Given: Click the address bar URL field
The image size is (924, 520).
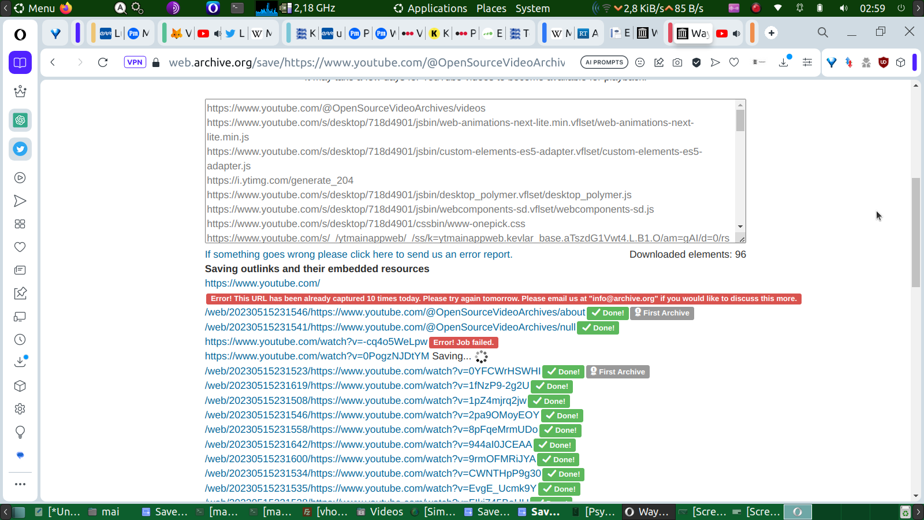Looking at the screenshot, I should 367,62.
